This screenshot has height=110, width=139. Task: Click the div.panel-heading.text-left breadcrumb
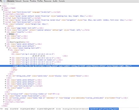click(x=46, y=109)
